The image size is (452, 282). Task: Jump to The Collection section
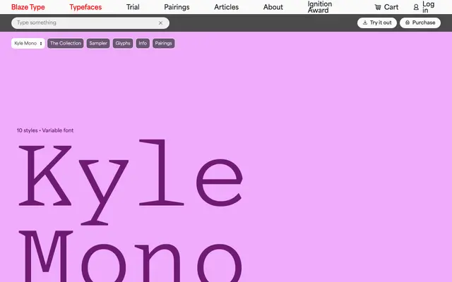click(x=66, y=44)
